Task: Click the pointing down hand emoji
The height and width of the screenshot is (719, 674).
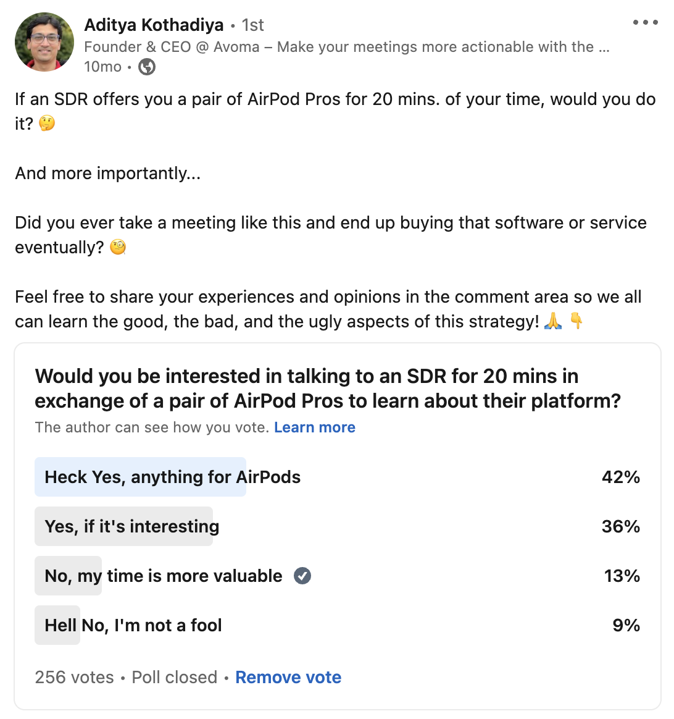Action: pyautogui.click(x=576, y=321)
